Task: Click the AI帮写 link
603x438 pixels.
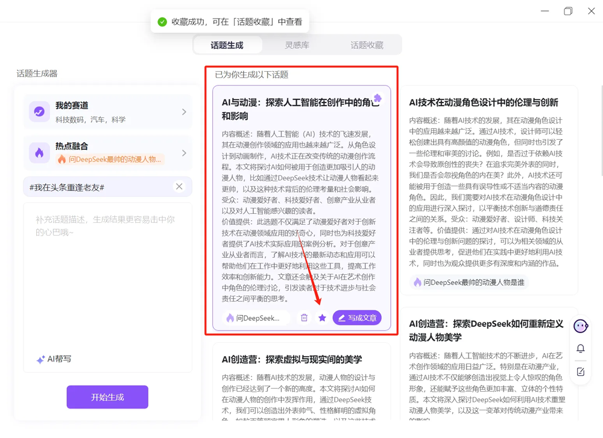Action: coord(54,359)
